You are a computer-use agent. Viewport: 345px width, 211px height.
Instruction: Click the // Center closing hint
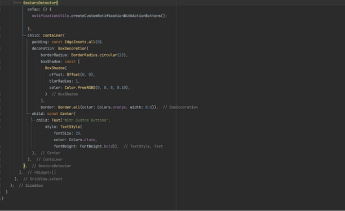[x=50, y=153]
